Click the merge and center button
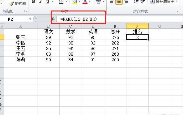 (162, 2)
